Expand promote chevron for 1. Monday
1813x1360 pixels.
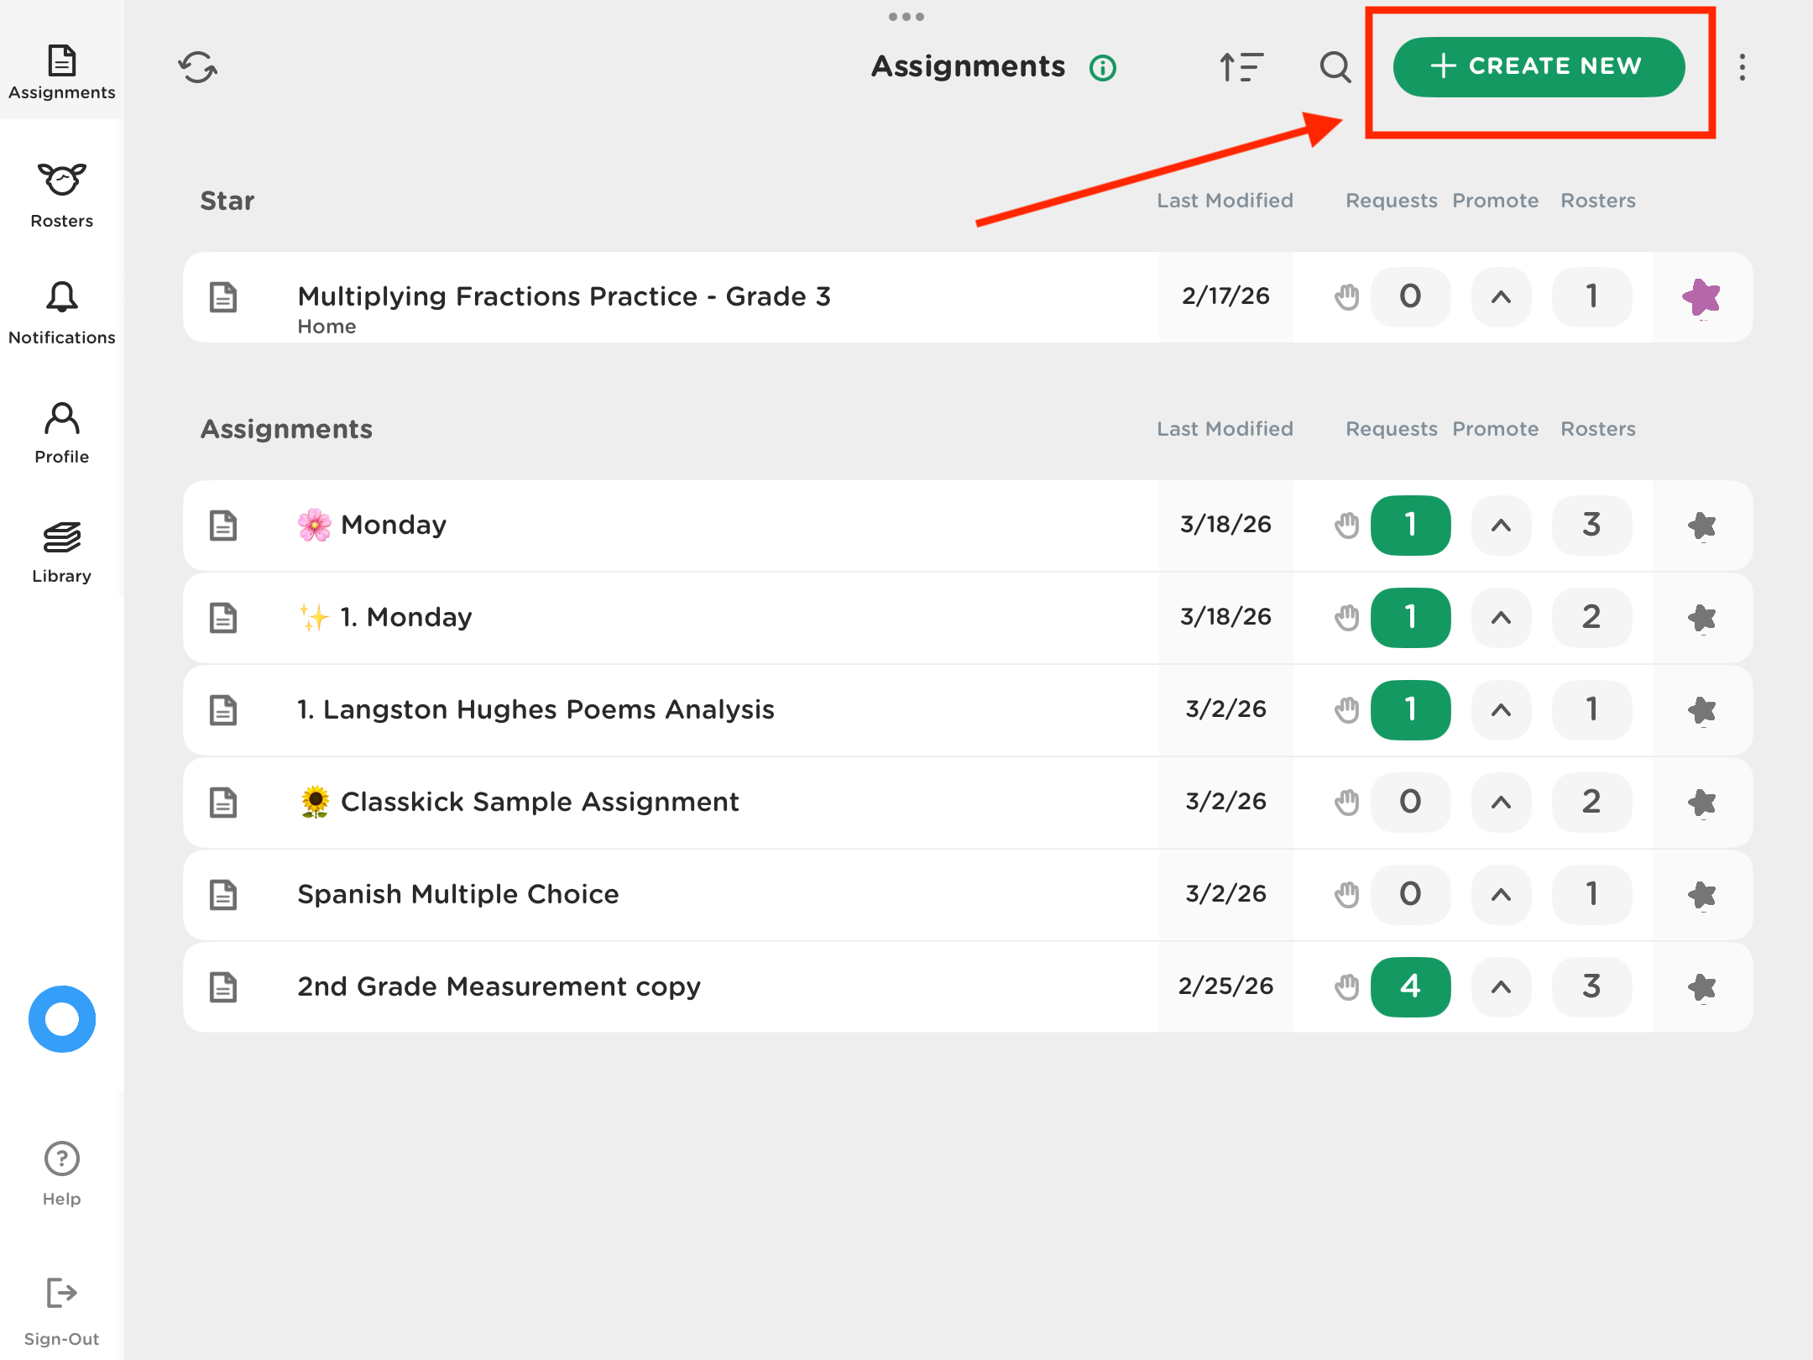click(x=1502, y=618)
